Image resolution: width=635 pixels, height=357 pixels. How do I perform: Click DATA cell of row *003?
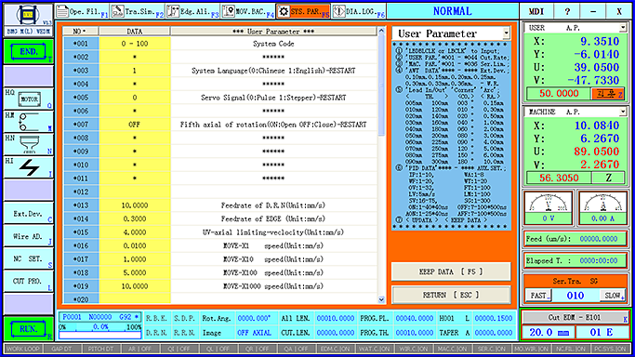pyautogui.click(x=135, y=71)
